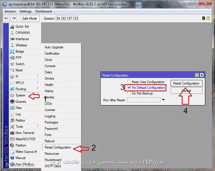Screen dimensions: 215x171
Task: Choose Auto Upgrade from System submenu
Action: click(x=61, y=47)
